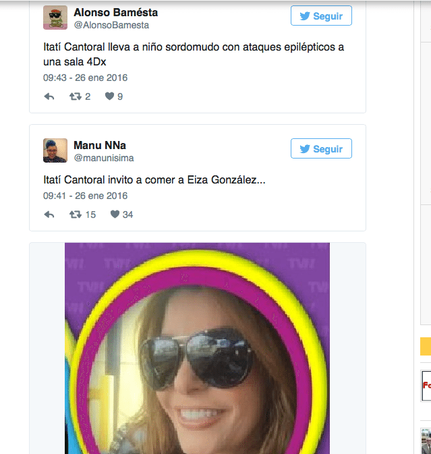The width and height of the screenshot is (431, 454).
Task: Open the Manu NNa display name link
Action: coord(100,145)
